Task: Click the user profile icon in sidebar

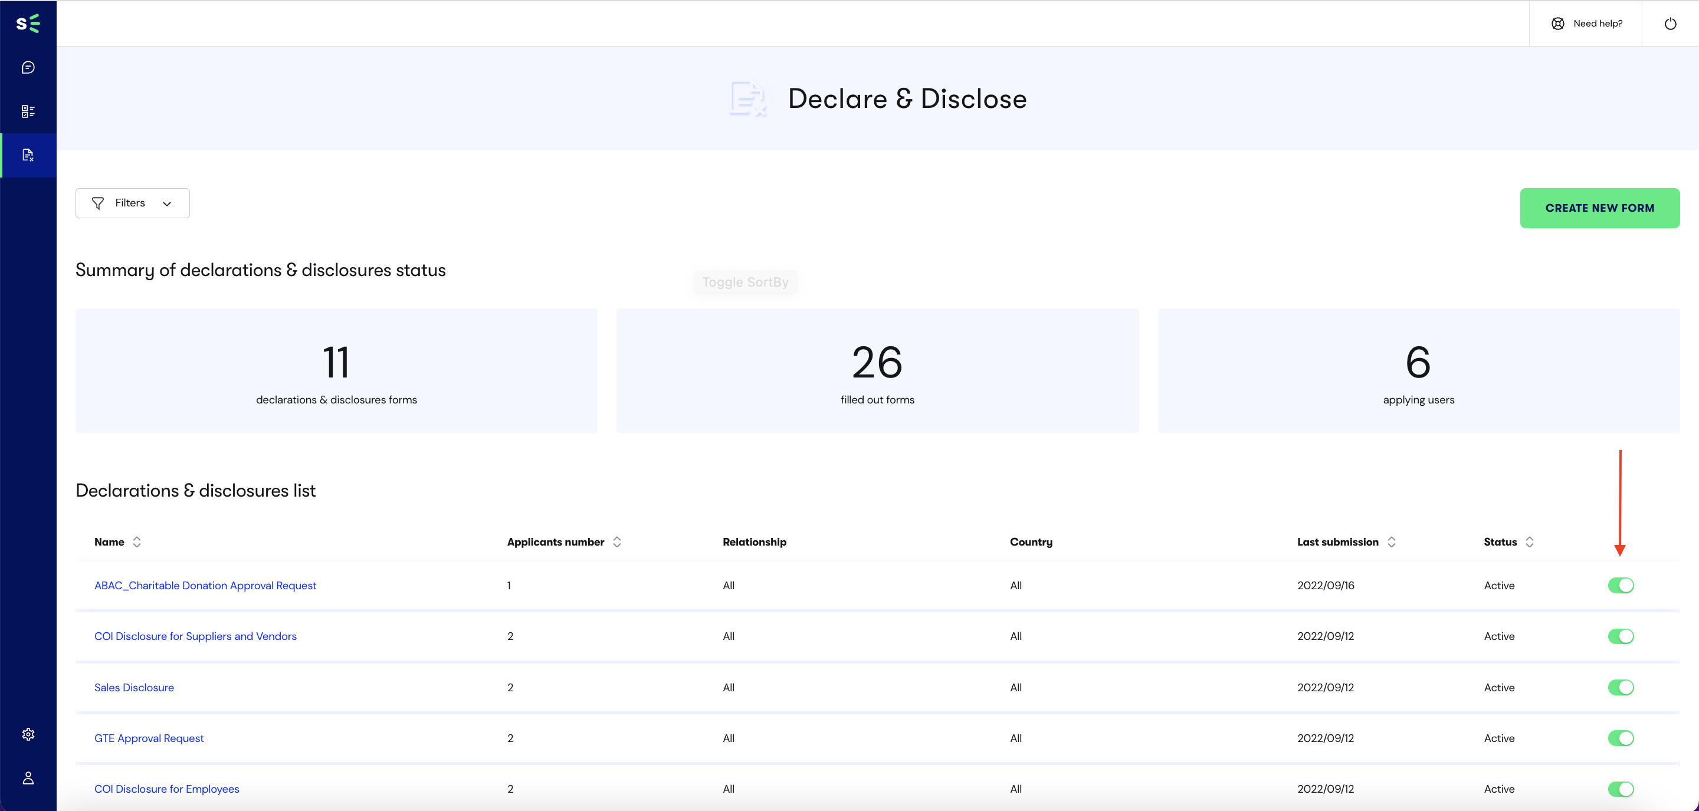Action: click(x=29, y=777)
